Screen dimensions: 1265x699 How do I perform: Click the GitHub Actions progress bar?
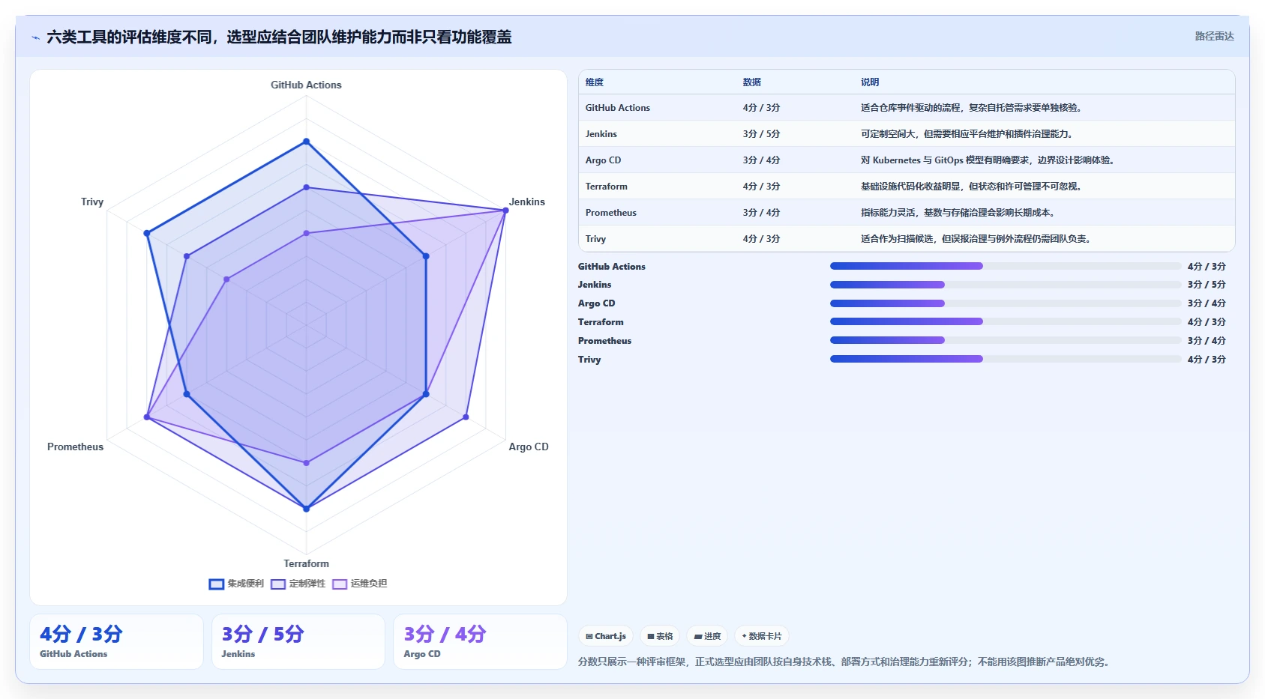[x=1006, y=266]
